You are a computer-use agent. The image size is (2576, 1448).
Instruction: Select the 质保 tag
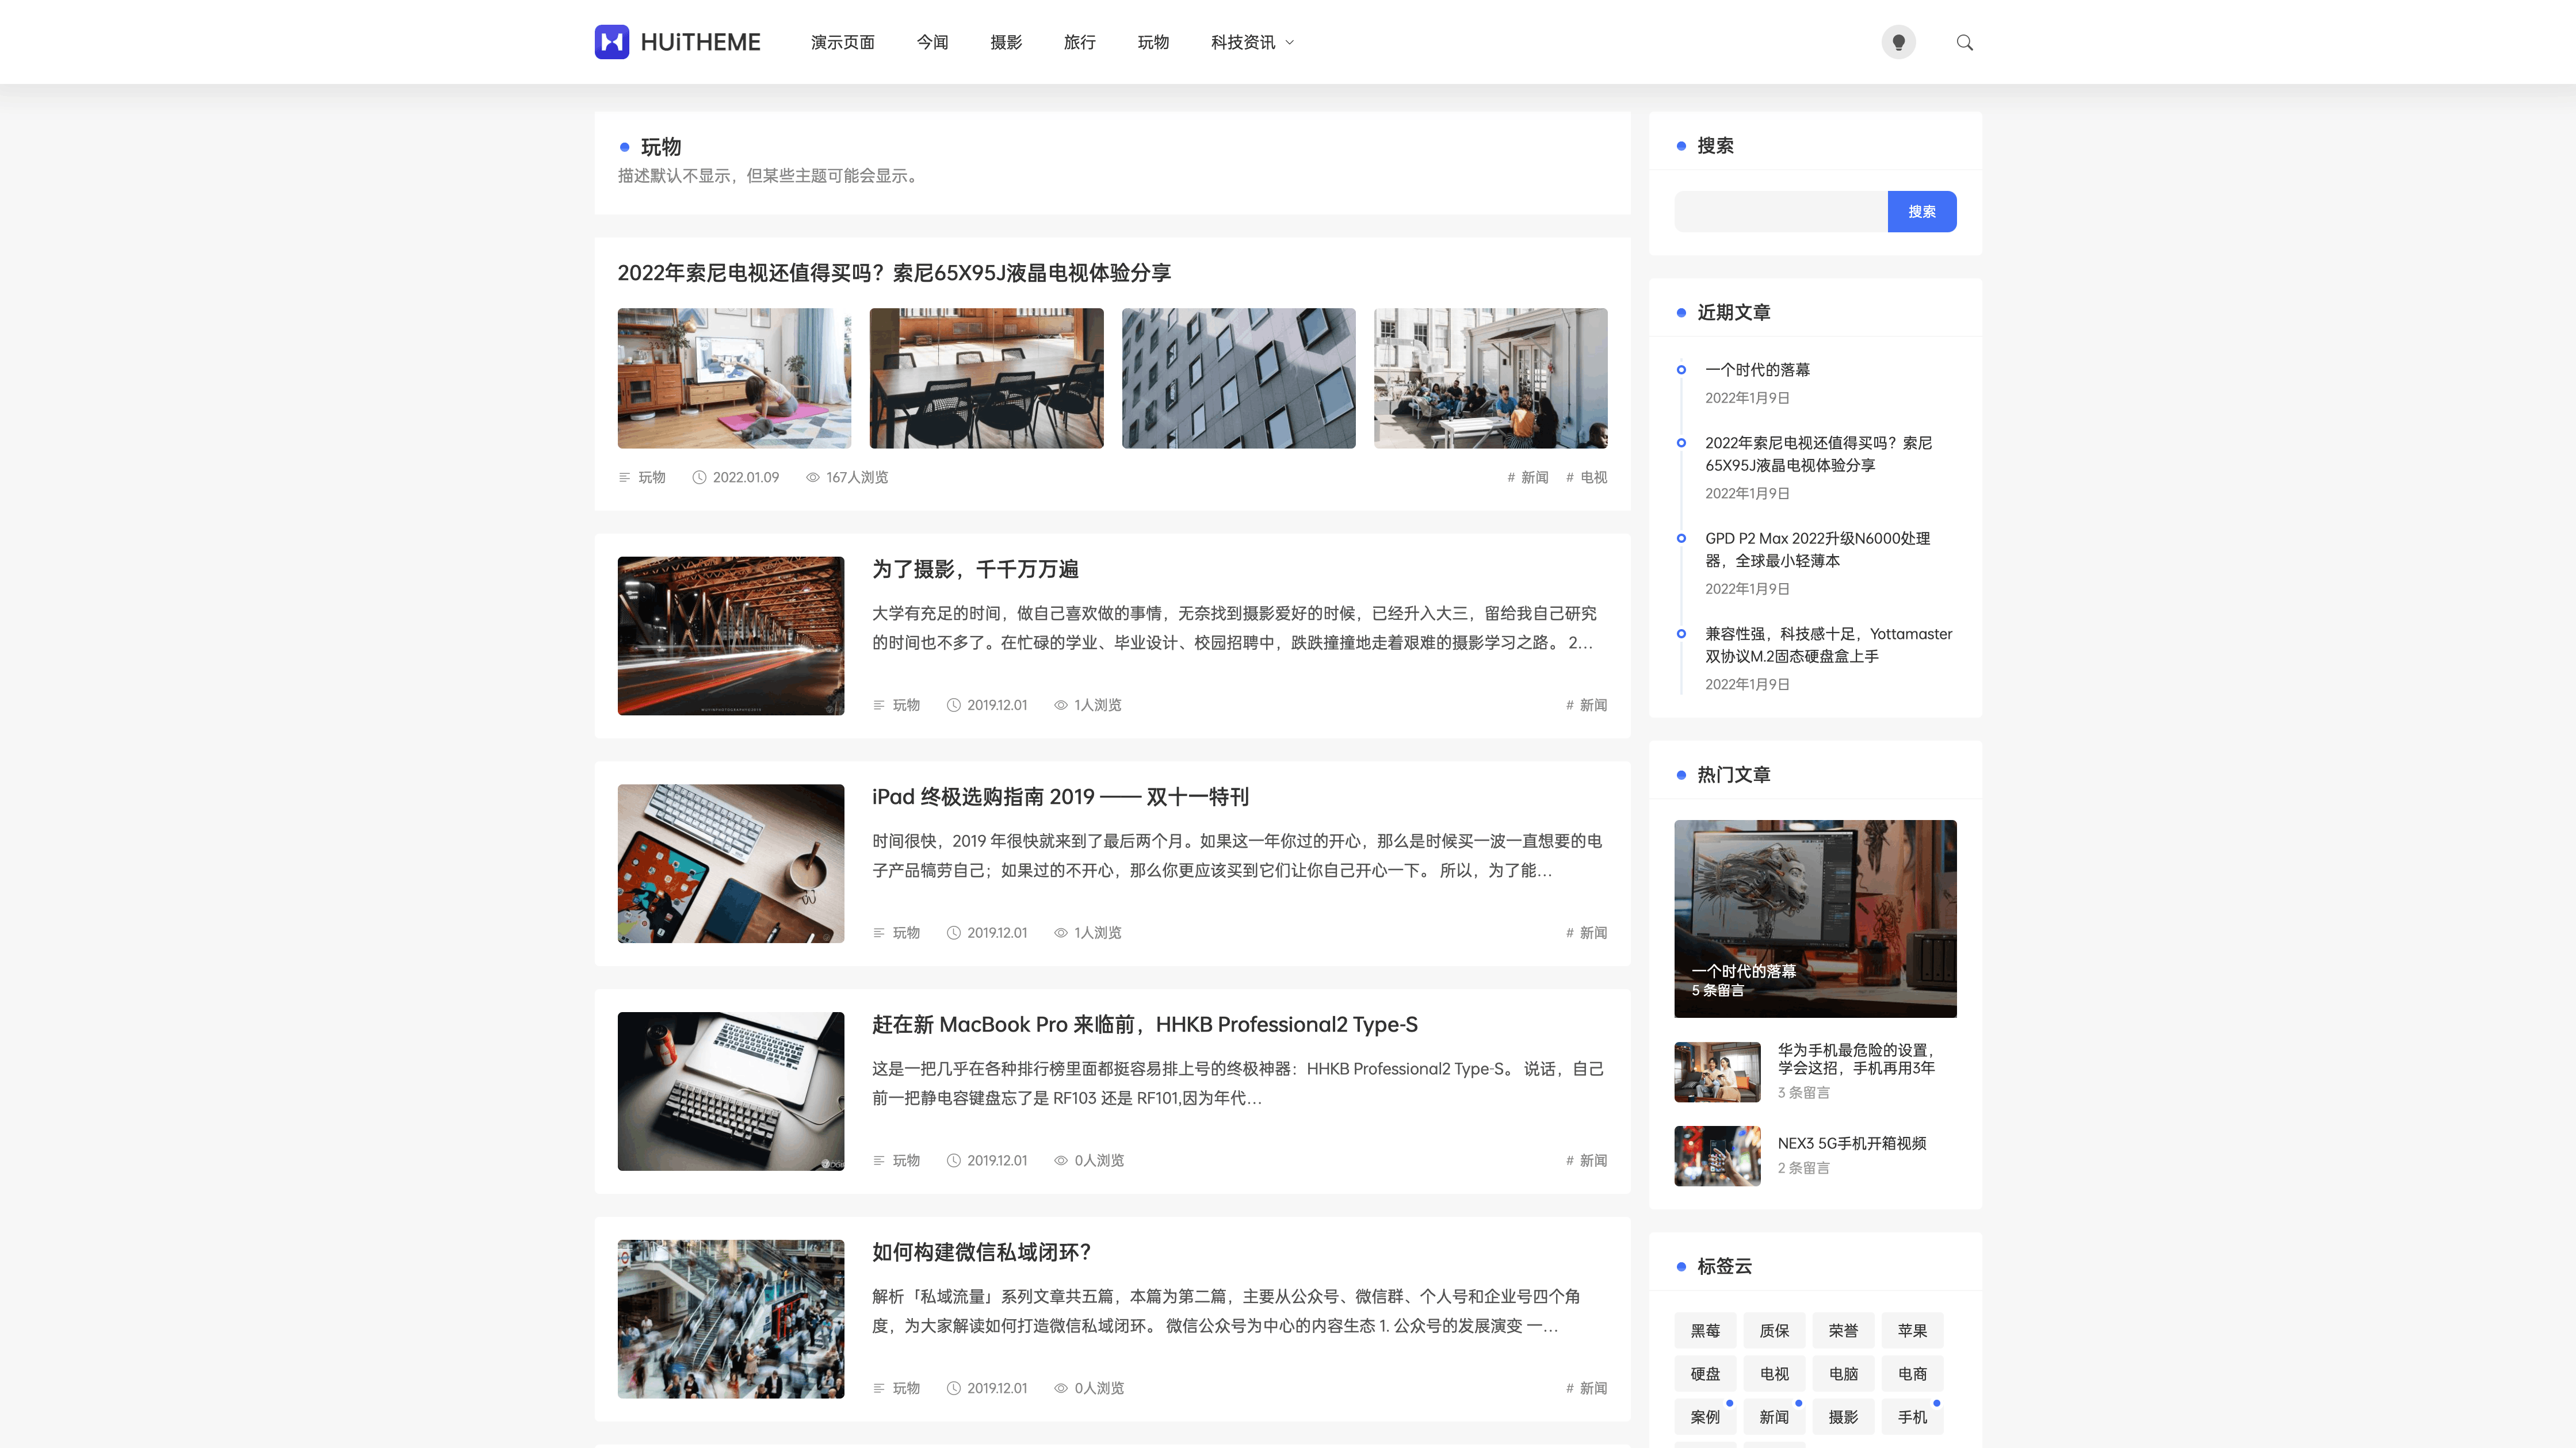point(1774,1331)
